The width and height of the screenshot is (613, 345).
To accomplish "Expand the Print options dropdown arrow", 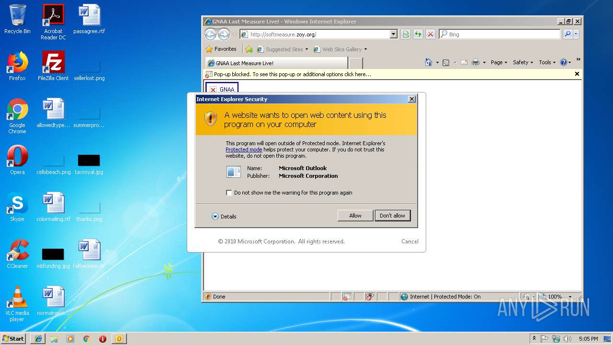I will click(484, 63).
